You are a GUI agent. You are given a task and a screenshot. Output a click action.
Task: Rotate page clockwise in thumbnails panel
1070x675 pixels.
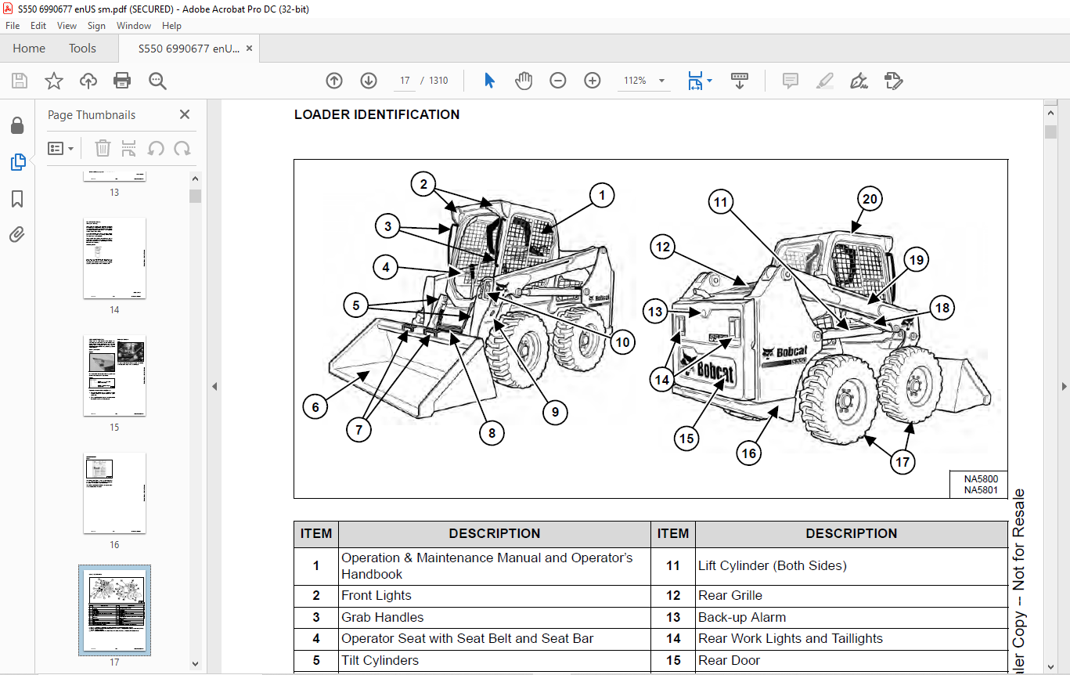182,148
